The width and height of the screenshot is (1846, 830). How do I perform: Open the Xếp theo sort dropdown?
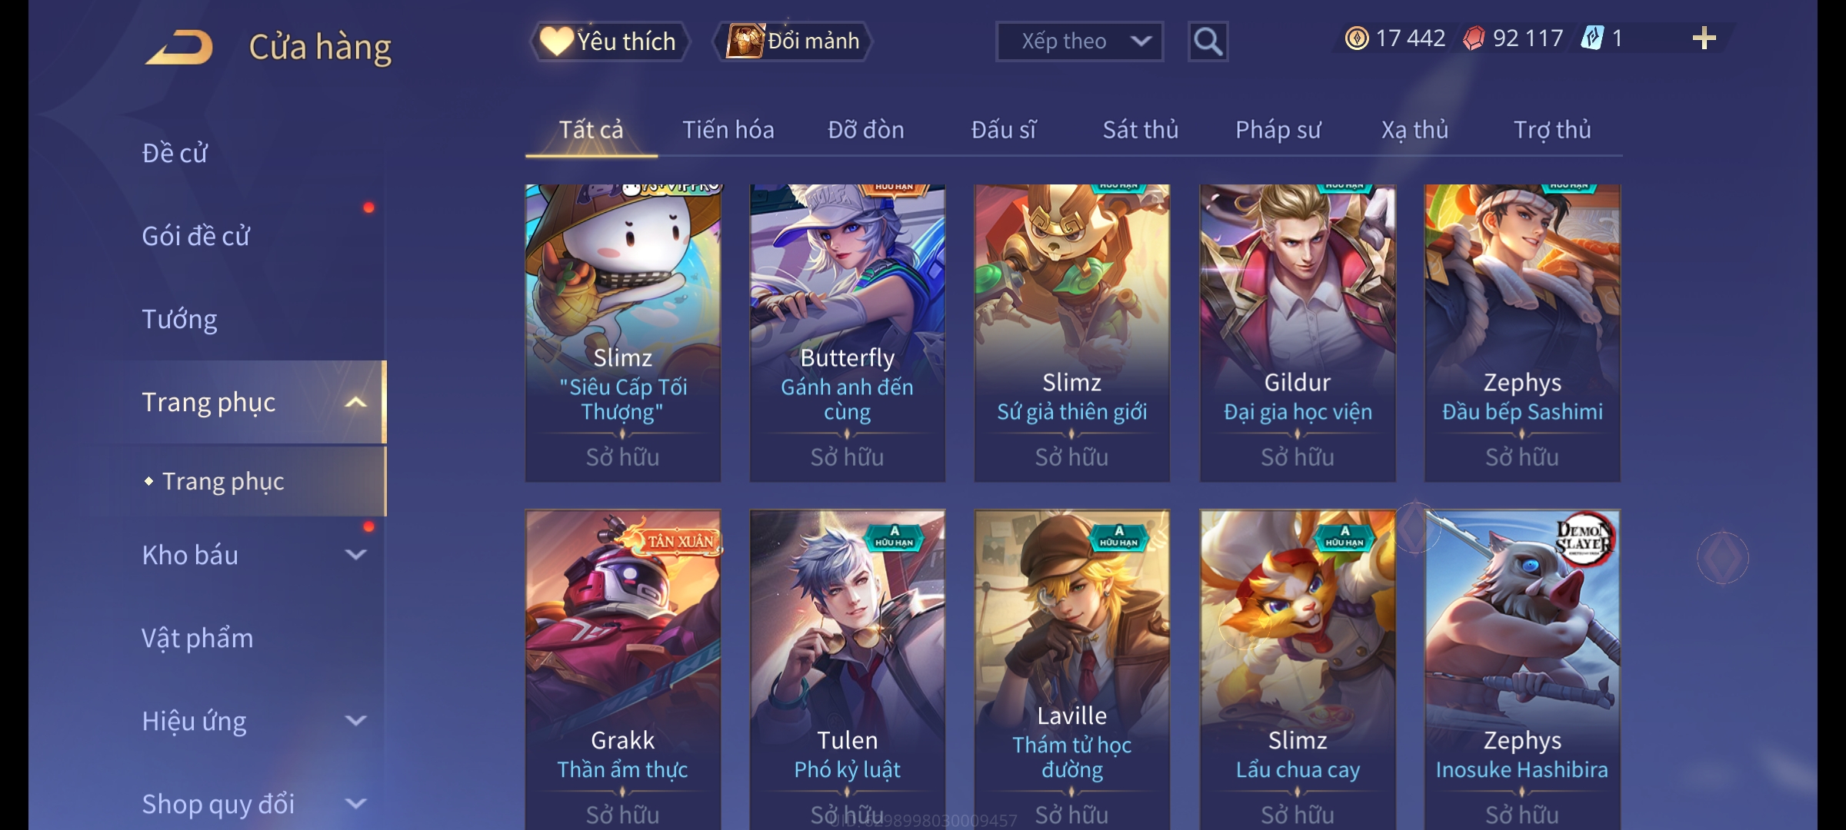[x=1079, y=41]
